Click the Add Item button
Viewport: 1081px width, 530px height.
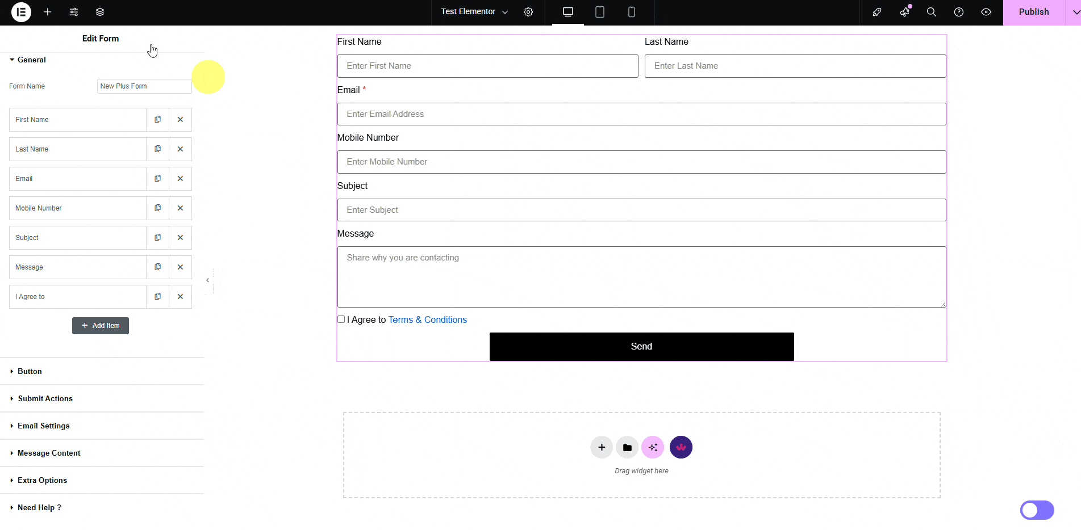[101, 326]
